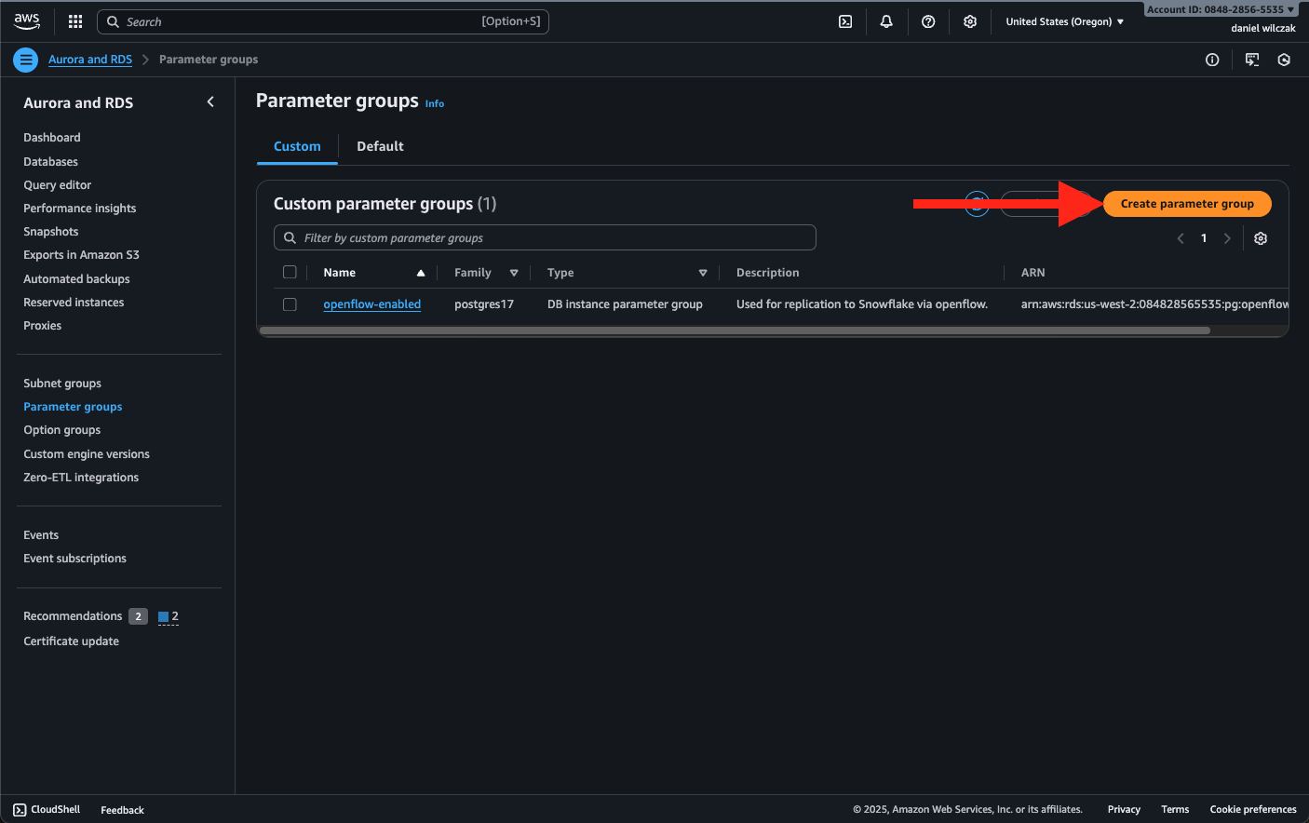Click the horizontal table scrollbar
1309x823 pixels.
(734, 331)
